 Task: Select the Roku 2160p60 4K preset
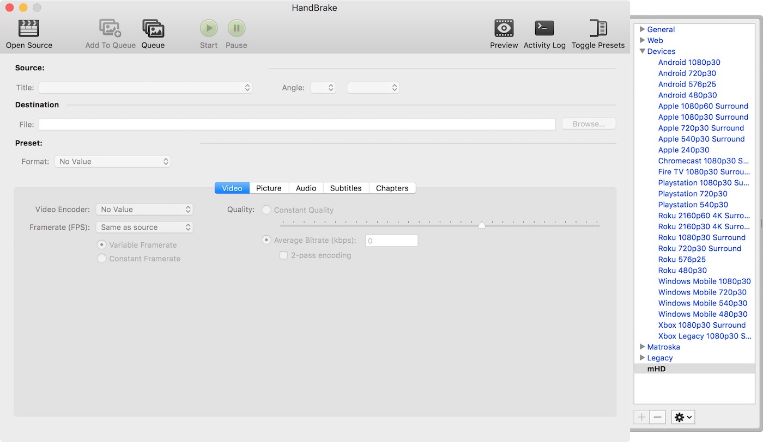tap(704, 216)
